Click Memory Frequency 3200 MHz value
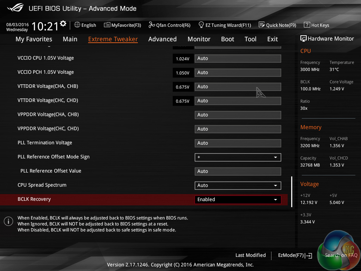Screen dimensions: 361x271 [x=310, y=146]
